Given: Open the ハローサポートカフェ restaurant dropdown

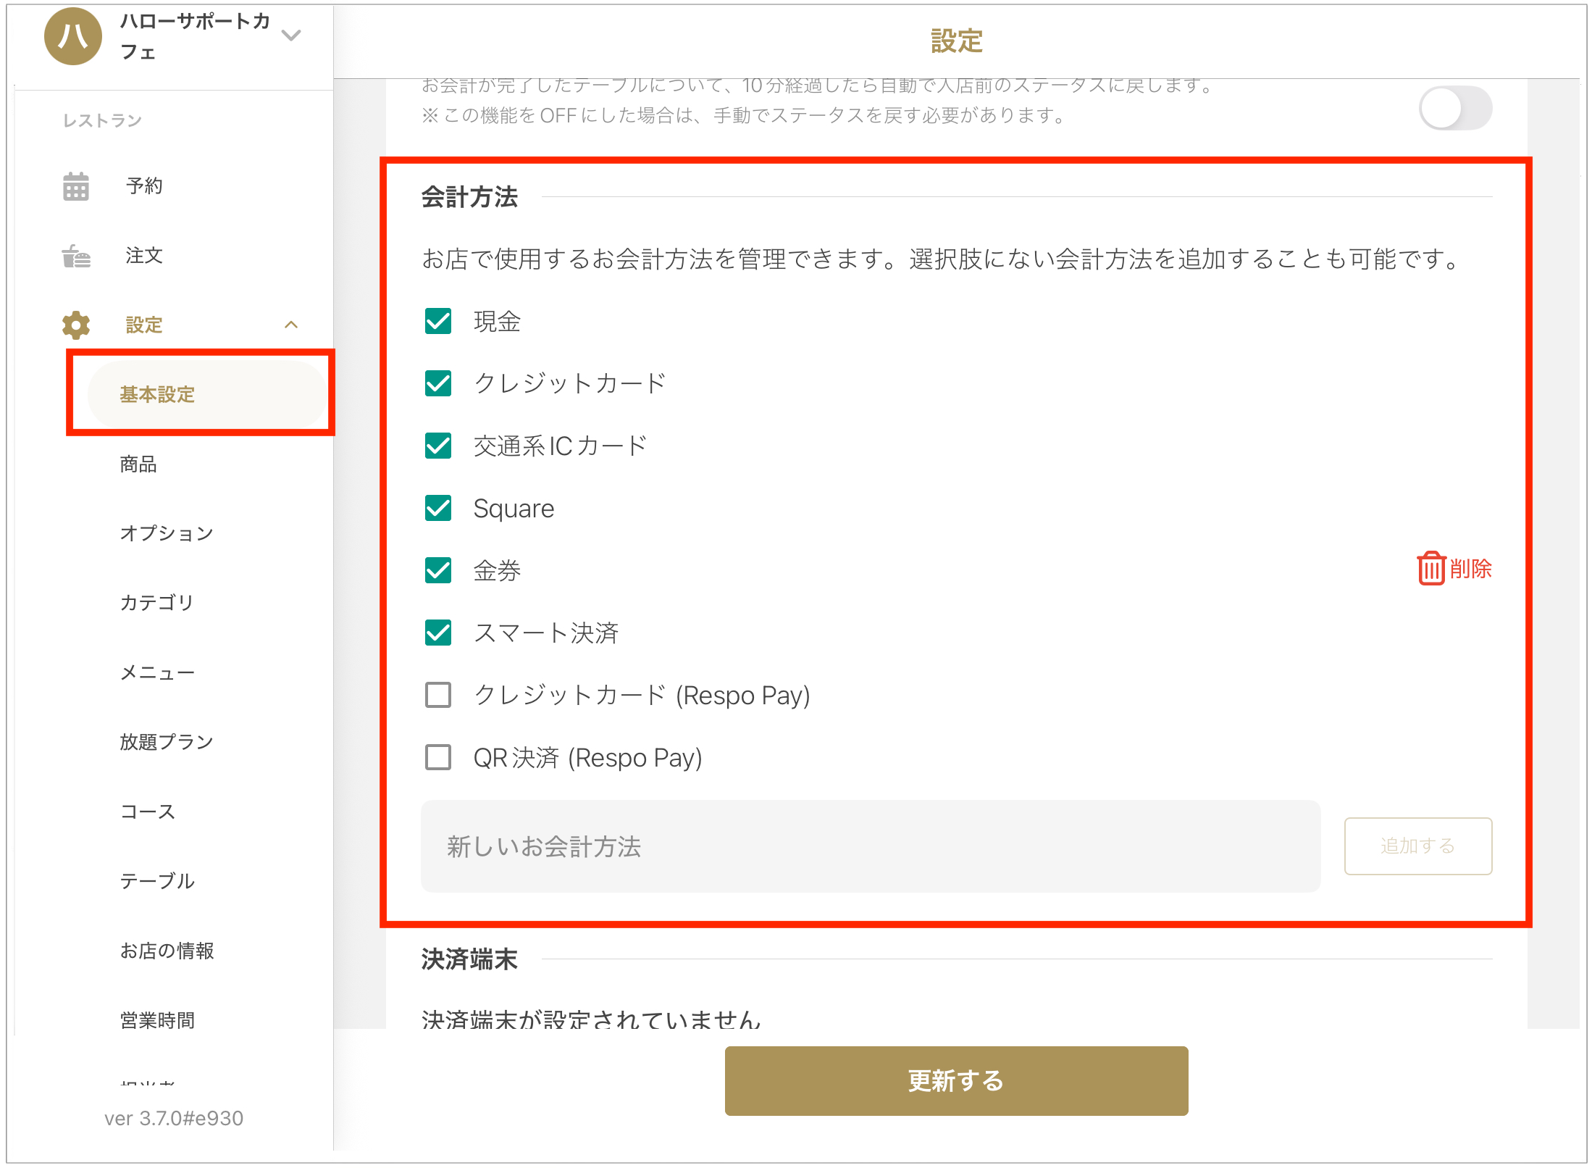Looking at the screenshot, I should pyautogui.click(x=291, y=35).
